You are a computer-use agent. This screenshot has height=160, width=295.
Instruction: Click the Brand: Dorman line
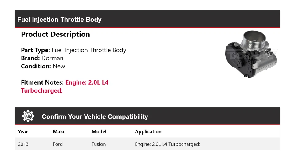coord(42,58)
